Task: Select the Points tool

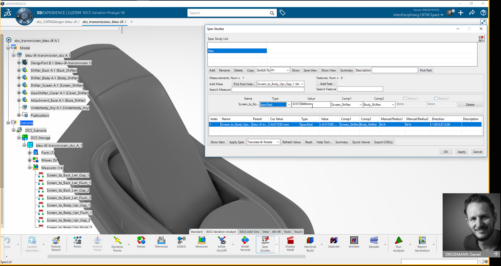Action: pos(78,242)
